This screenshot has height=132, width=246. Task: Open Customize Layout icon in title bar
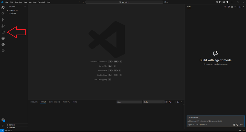coord(217,2)
